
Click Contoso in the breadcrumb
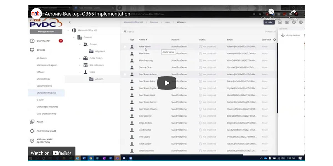pyautogui.click(x=154, y=22)
